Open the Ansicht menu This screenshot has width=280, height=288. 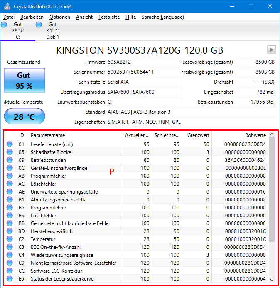84,17
